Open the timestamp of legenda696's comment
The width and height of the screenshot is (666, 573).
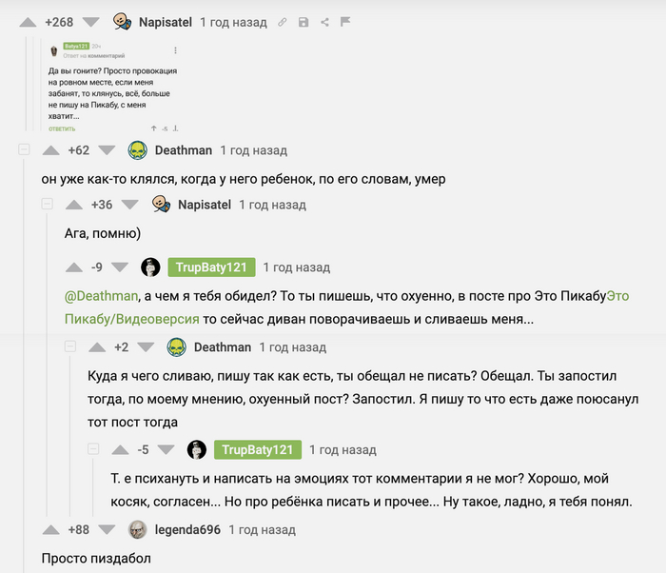click(x=262, y=529)
